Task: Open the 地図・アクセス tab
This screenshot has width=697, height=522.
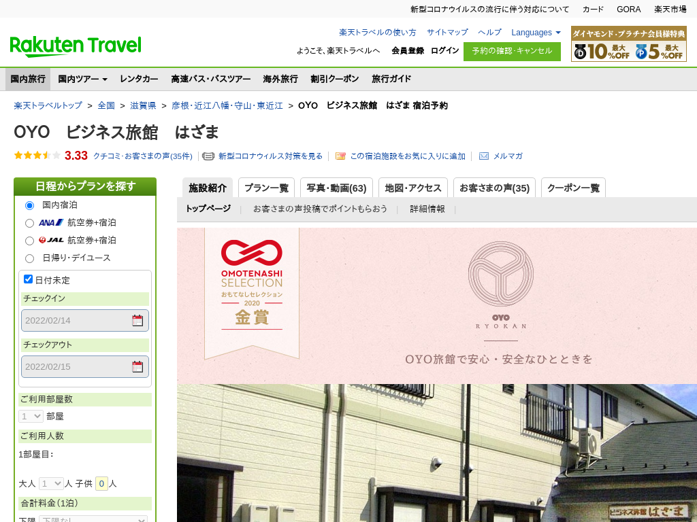Action: tap(413, 188)
